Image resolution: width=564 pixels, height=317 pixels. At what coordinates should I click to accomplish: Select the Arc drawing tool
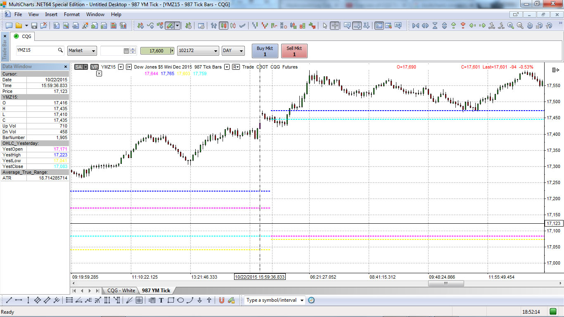190,300
